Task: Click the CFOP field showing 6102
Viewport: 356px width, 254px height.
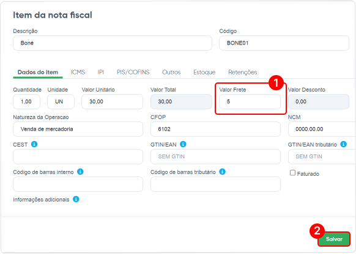Action: coord(215,129)
